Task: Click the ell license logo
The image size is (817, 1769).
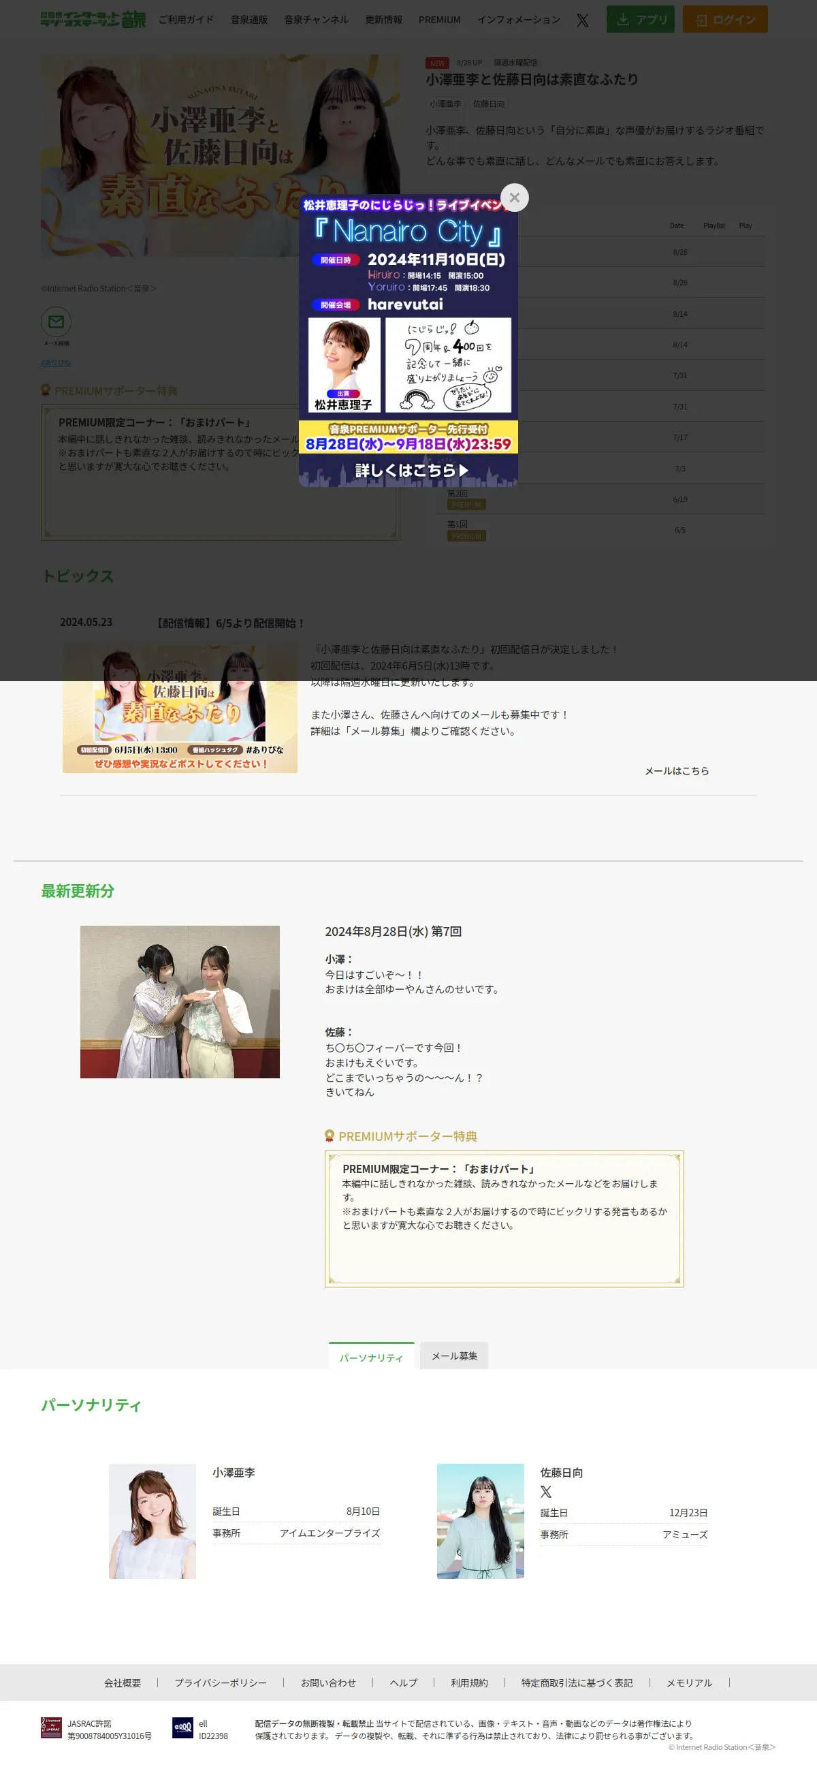Action: (x=182, y=1728)
